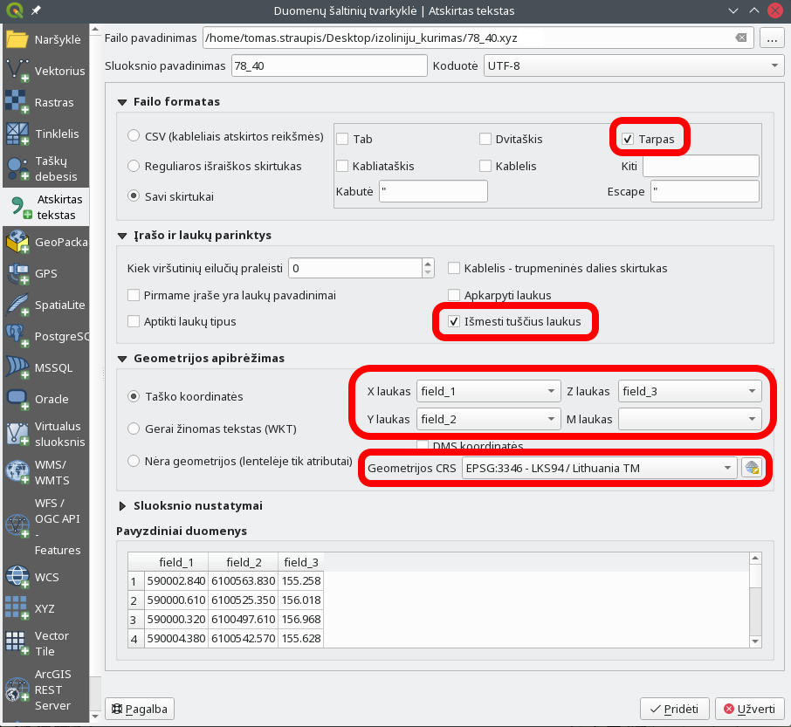791x727 pixels.
Task: Click the Užverti button
Action: pos(750,709)
